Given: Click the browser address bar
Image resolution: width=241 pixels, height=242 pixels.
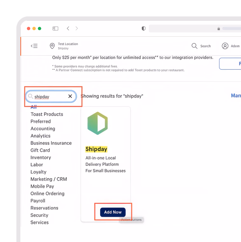Looking at the screenshot, I should pyautogui.click(x=195, y=29).
